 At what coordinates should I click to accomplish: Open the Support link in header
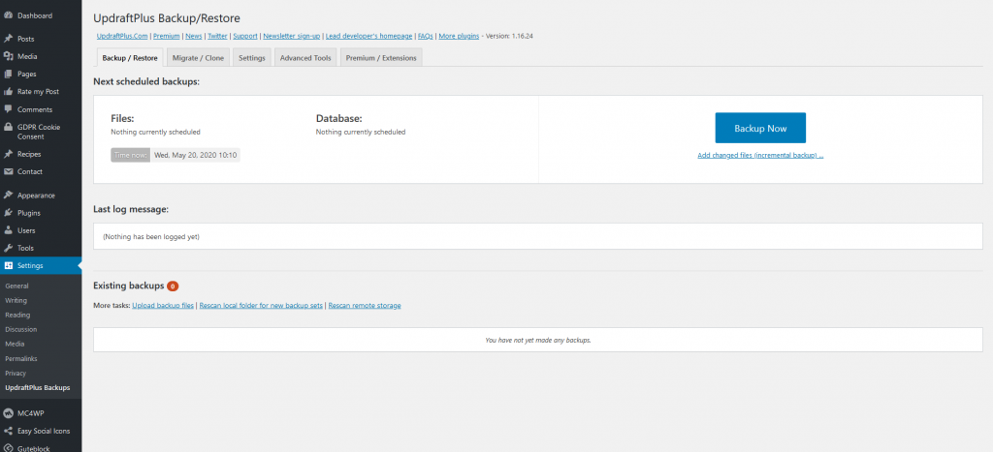(x=245, y=36)
